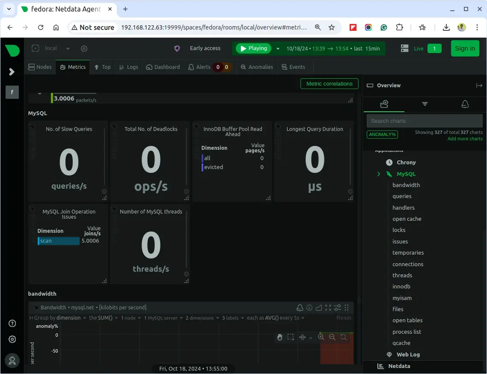Show Bandwidth chart info icon
The image size is (487, 374).
click(x=309, y=308)
